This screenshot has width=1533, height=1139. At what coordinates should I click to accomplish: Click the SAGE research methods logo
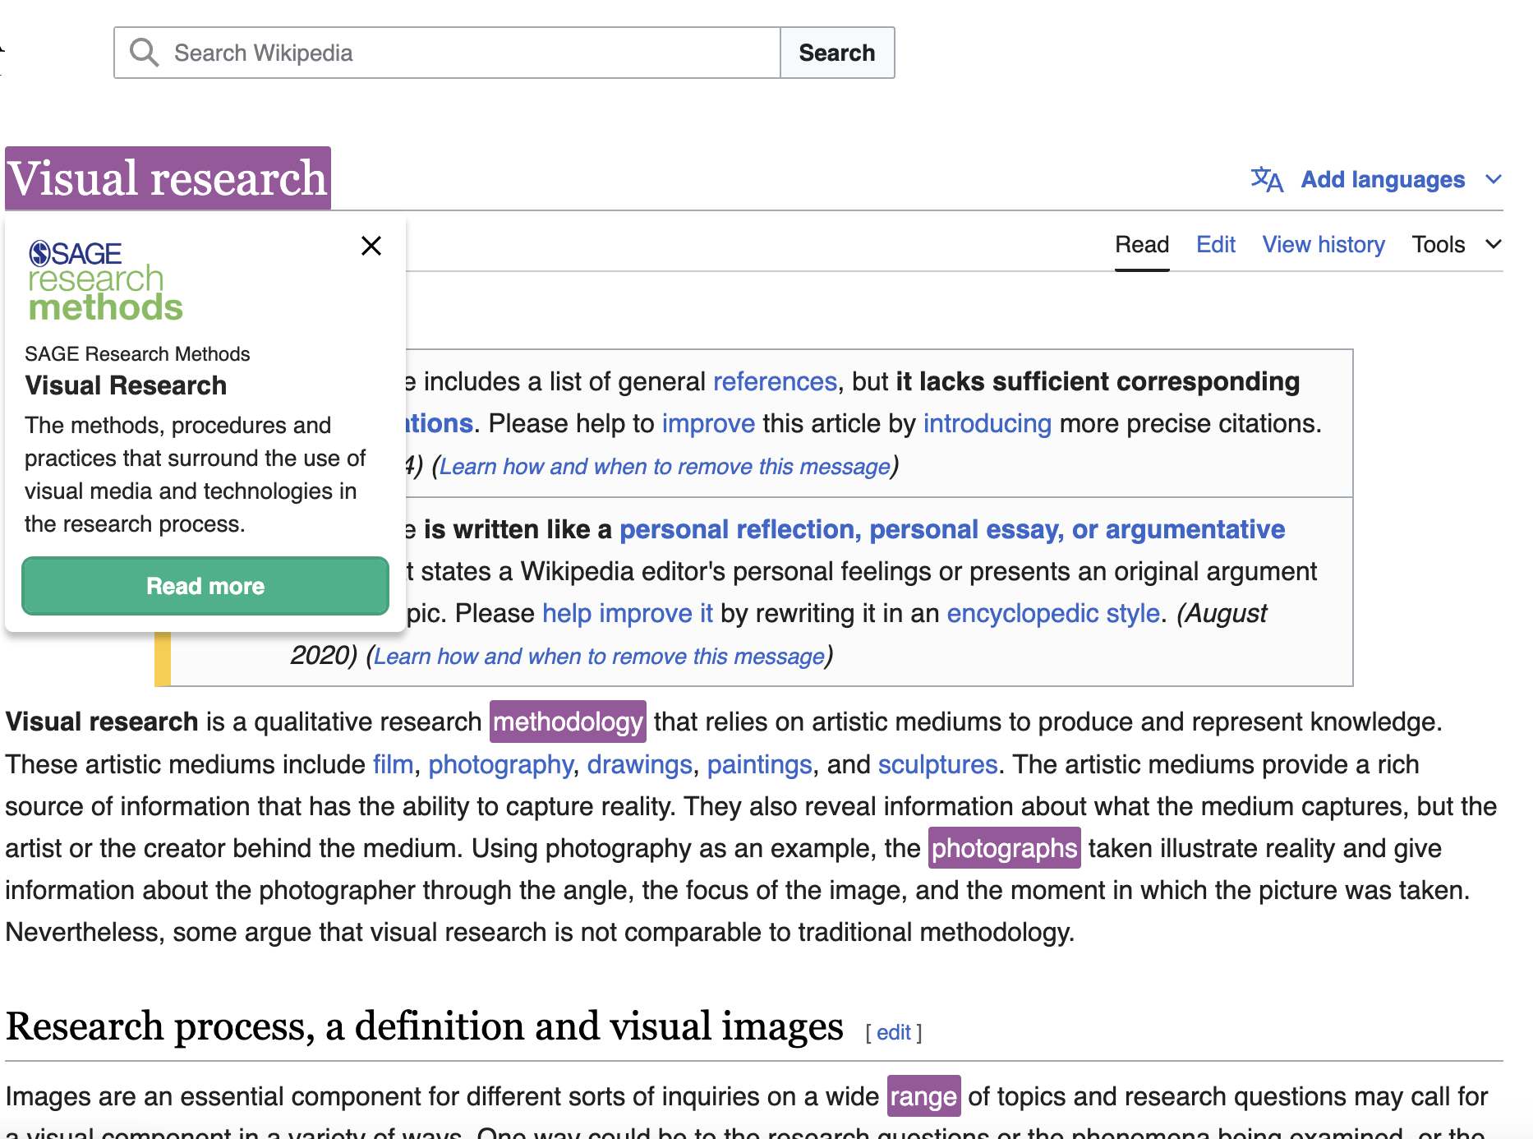105,281
